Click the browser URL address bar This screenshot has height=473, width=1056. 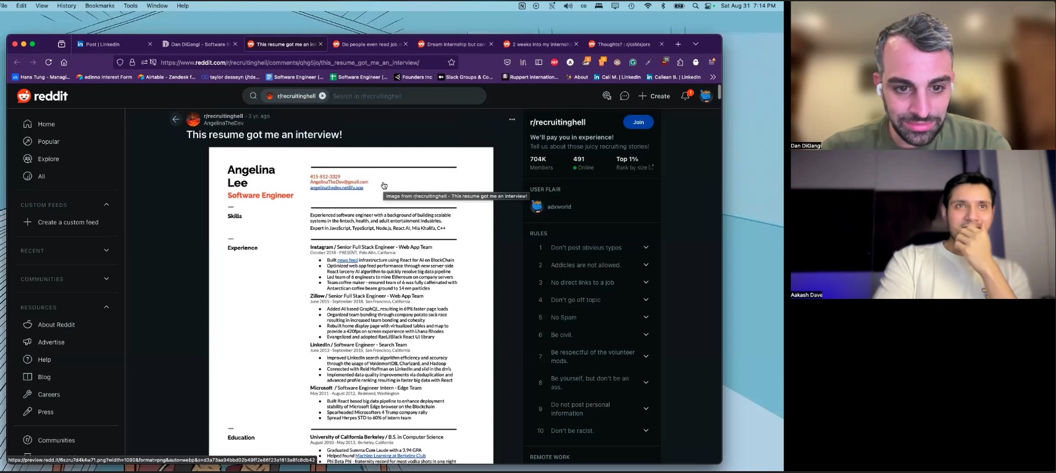[x=290, y=62]
